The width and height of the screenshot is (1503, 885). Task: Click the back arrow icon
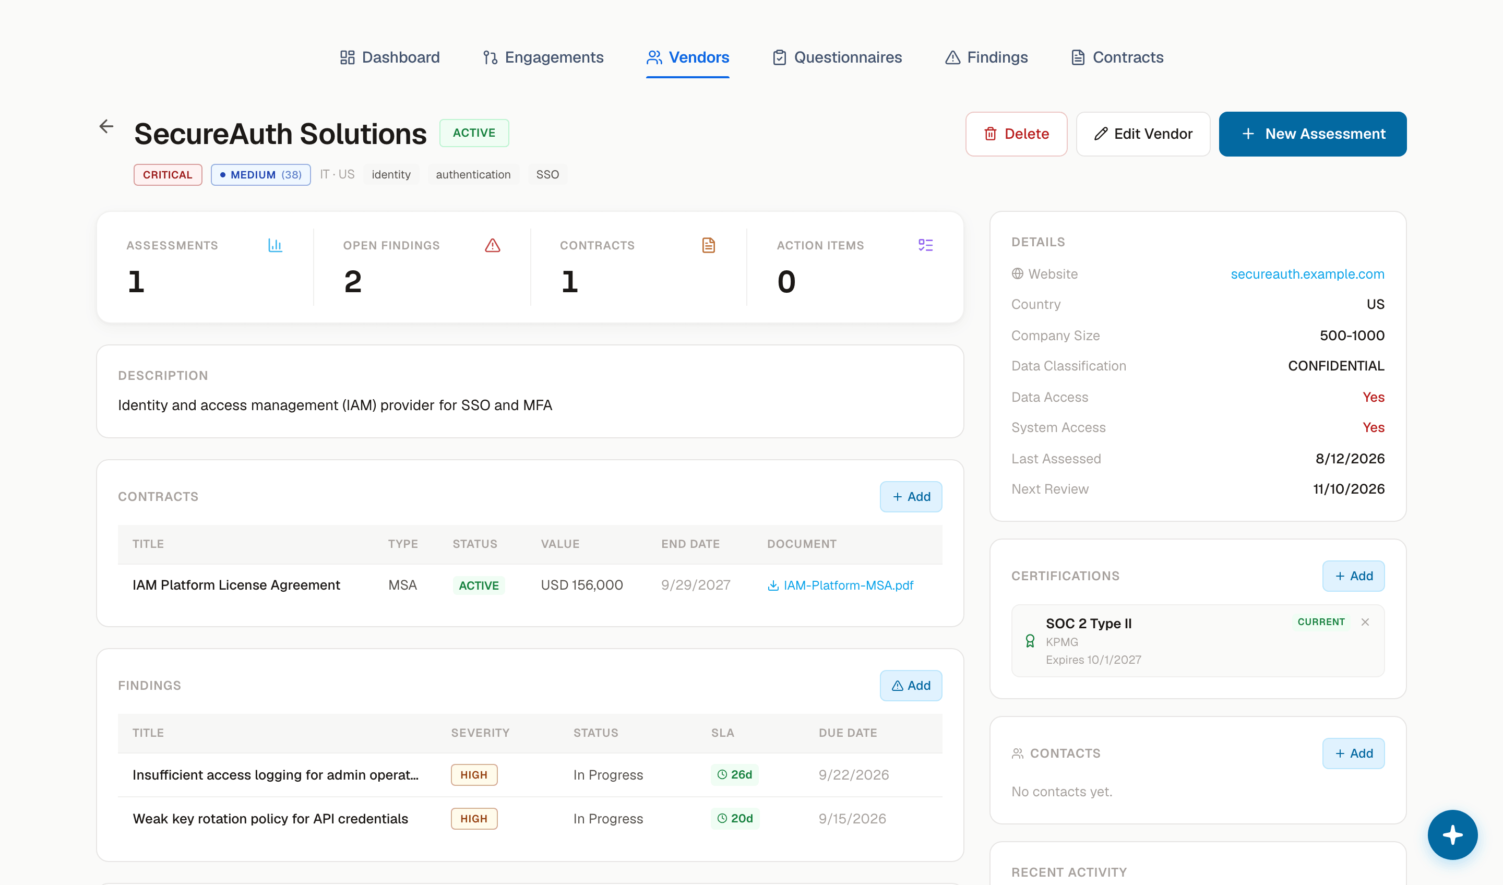coord(106,126)
